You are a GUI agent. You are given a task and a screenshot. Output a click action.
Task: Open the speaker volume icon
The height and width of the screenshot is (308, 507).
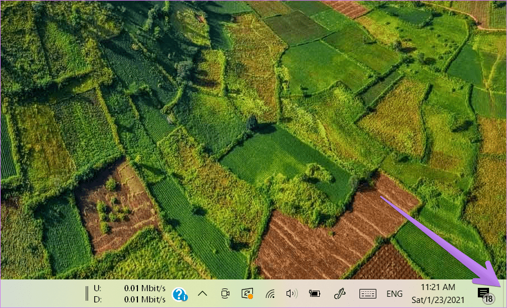pyautogui.click(x=292, y=293)
